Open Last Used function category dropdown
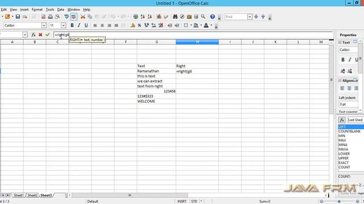 [x=355, y=120]
